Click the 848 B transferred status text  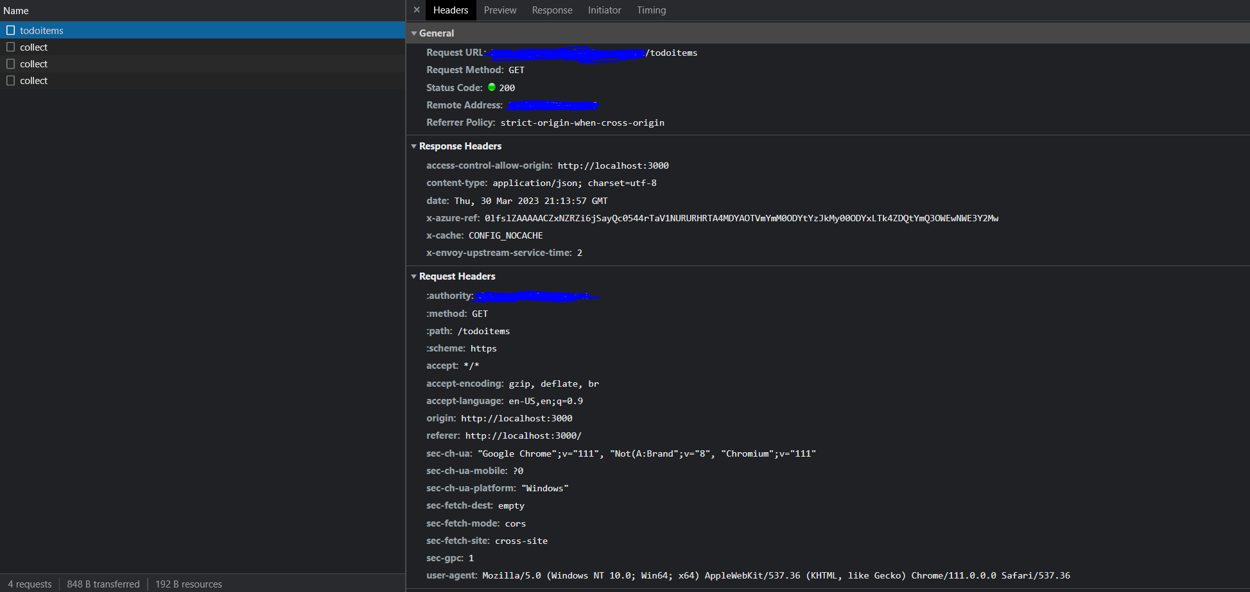tap(103, 584)
